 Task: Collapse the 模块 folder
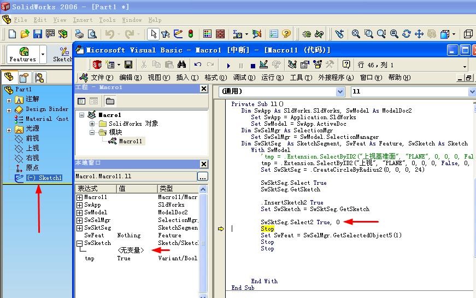[x=92, y=132]
